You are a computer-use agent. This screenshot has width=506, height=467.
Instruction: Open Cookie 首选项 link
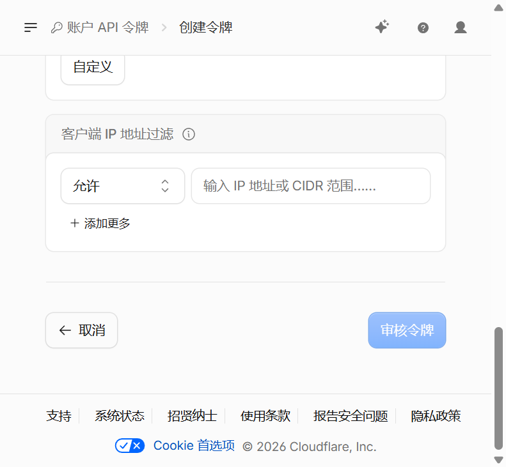[x=194, y=446]
